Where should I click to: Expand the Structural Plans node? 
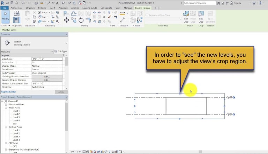(6, 104)
